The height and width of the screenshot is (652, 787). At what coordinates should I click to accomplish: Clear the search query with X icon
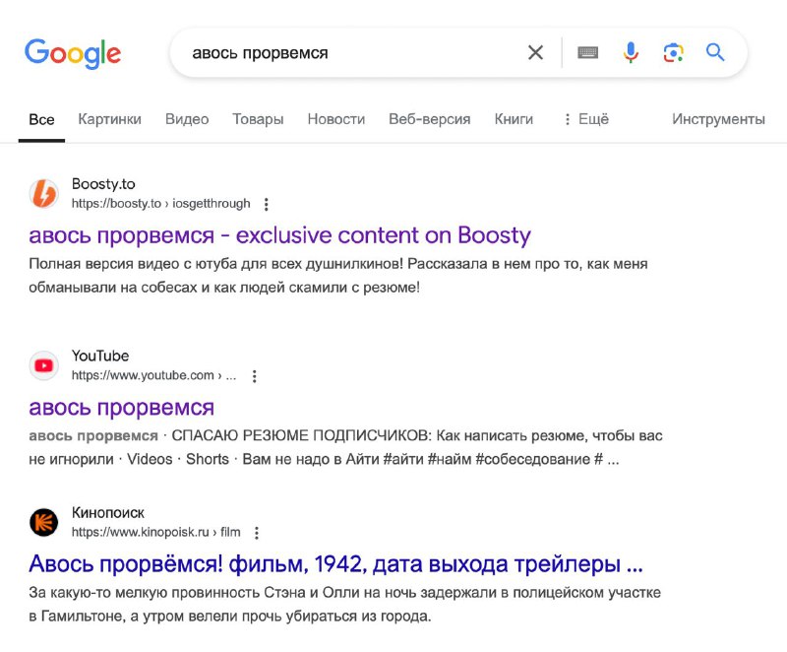(535, 52)
